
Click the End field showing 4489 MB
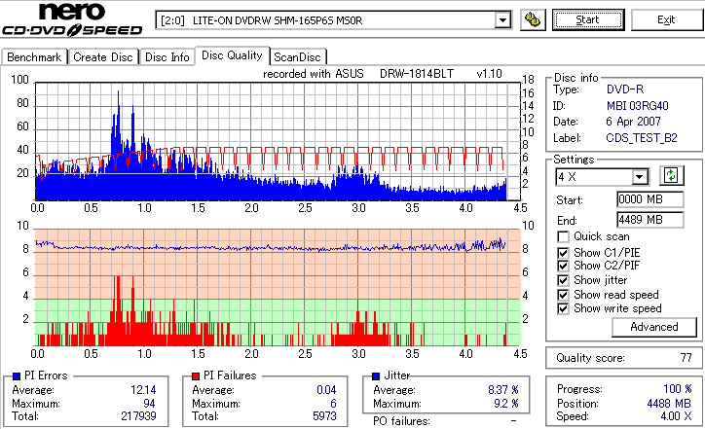[650, 220]
